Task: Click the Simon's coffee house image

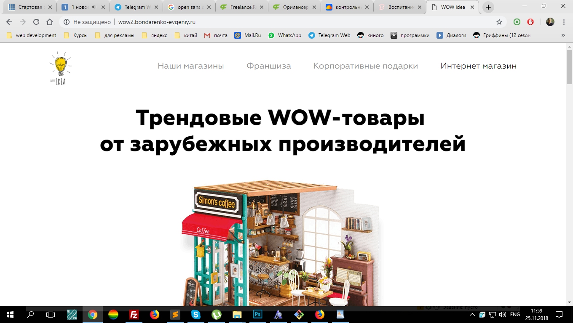Action: (281, 243)
